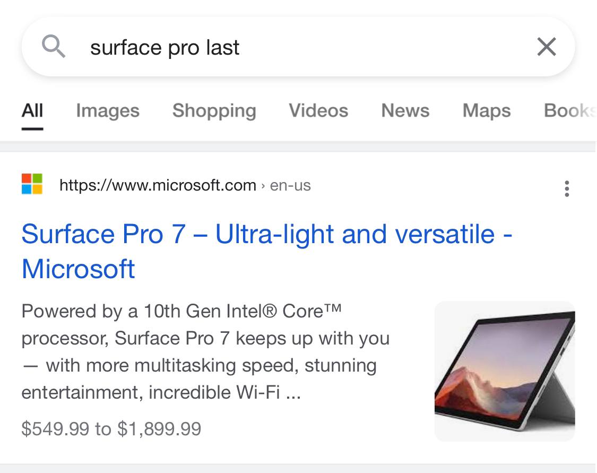Click the › separator before en-us
Viewport: 597px width, 473px height.
(263, 186)
